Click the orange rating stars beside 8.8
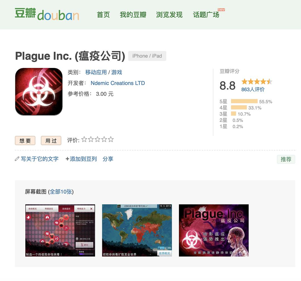 [257, 82]
